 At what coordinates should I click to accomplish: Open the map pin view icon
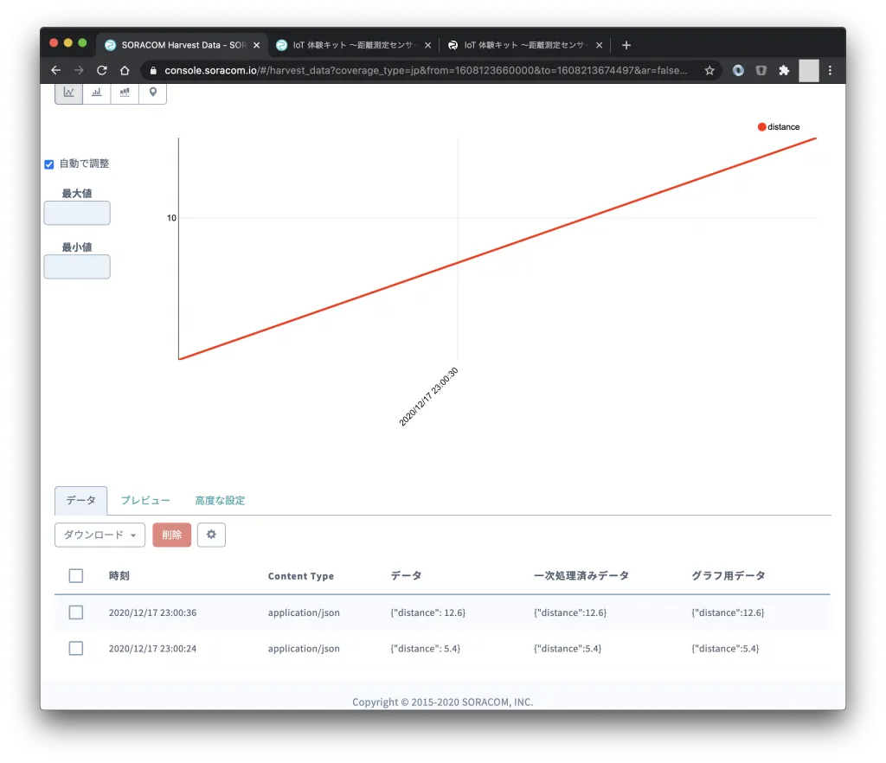[x=153, y=93]
